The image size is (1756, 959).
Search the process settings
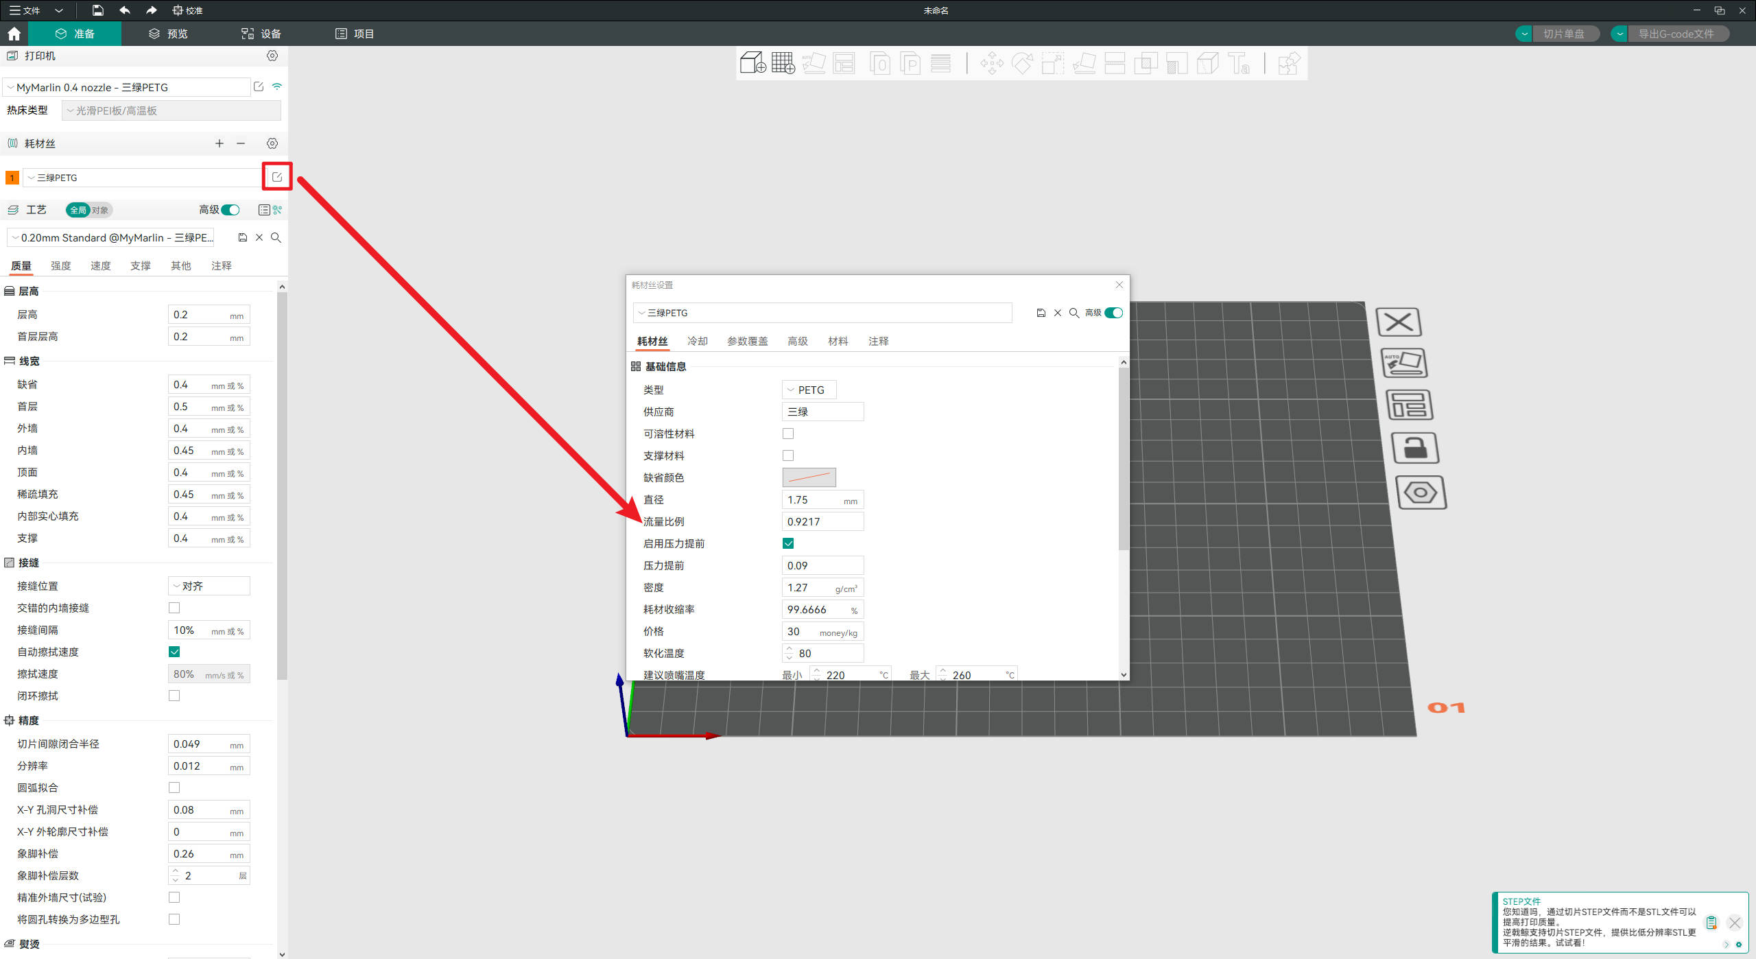coord(276,237)
